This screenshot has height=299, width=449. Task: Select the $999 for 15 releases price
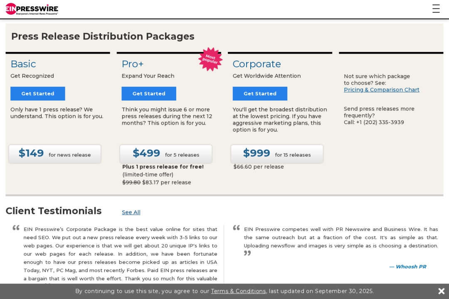click(x=277, y=154)
